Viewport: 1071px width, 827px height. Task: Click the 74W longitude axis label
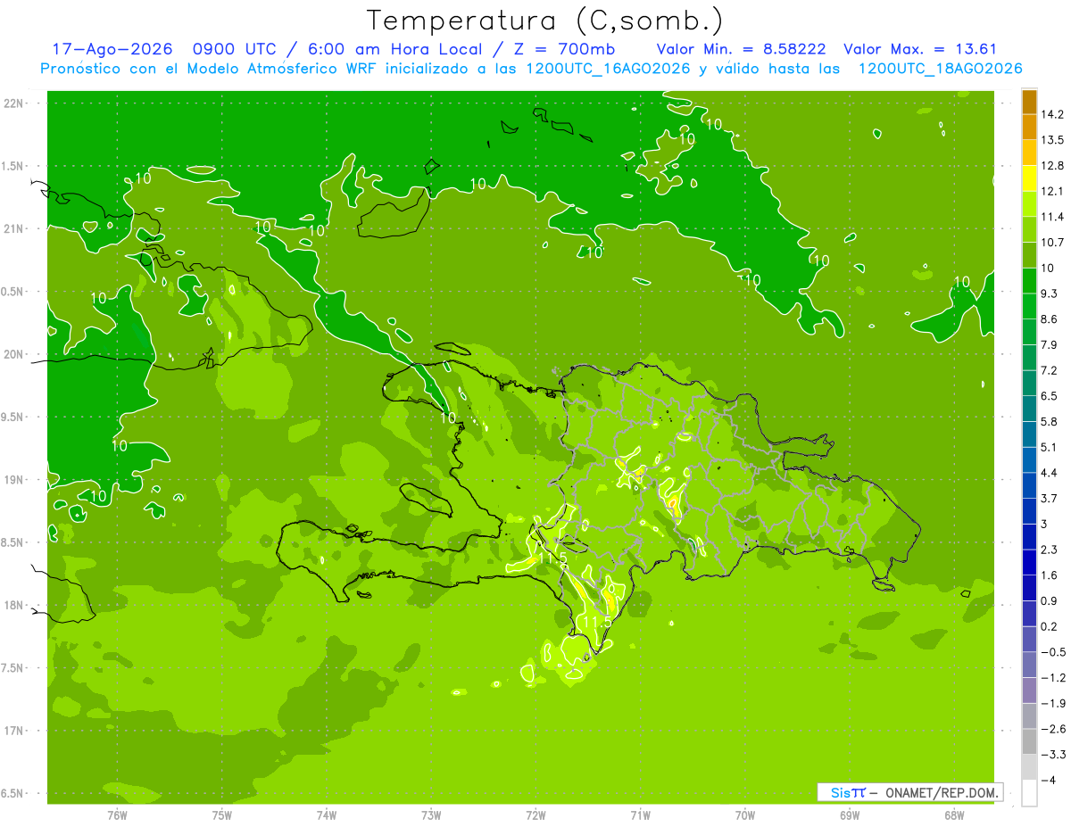click(327, 815)
